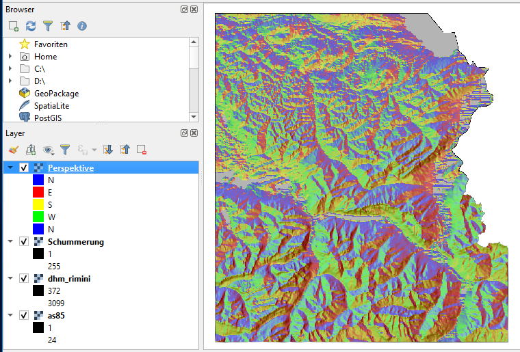This screenshot has height=352, width=520.
Task: Toggle the as85 layer checkbox
Action: click(x=24, y=316)
